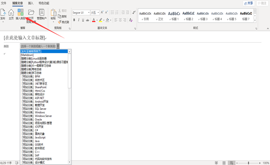The width and height of the screenshot is (270, 165).
Task: Adjust the zoom slider in status bar
Action: (x=248, y=163)
